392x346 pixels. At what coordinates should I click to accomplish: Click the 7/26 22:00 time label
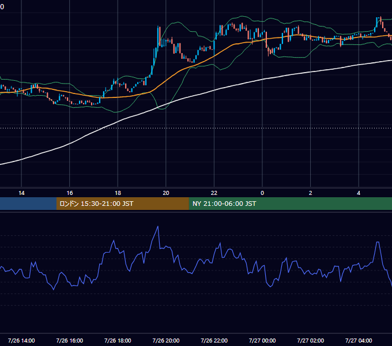(214, 340)
